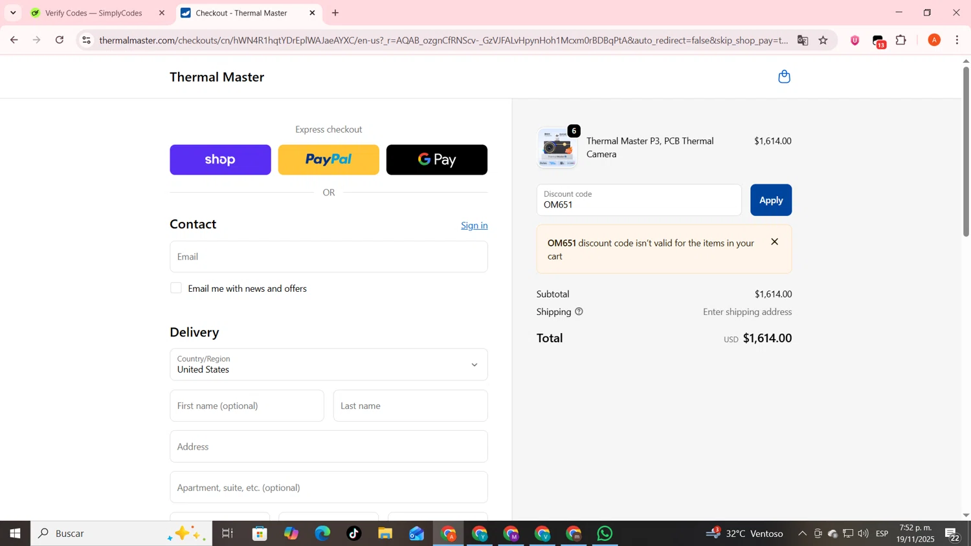
Task: View site information icon beside the URL
Action: (x=86, y=40)
